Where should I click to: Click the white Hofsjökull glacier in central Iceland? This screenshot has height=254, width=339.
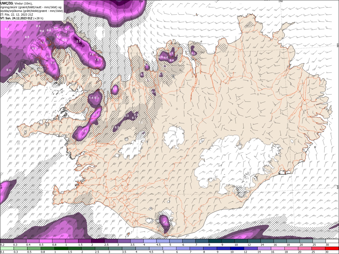174,137
